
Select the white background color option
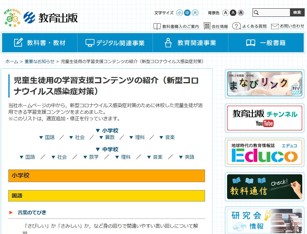tap(226, 13)
